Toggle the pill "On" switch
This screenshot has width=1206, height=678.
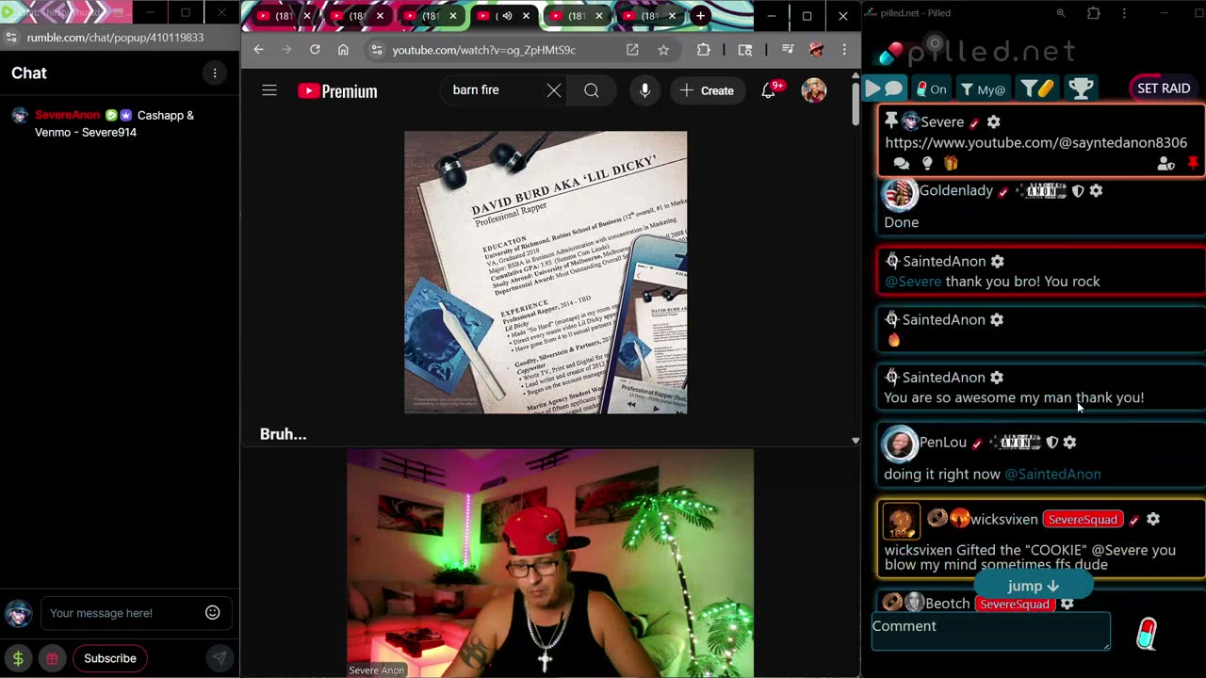931,89
